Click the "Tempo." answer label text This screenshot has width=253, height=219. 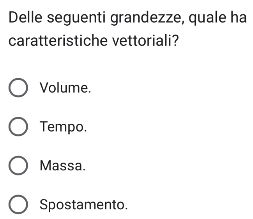point(63,127)
